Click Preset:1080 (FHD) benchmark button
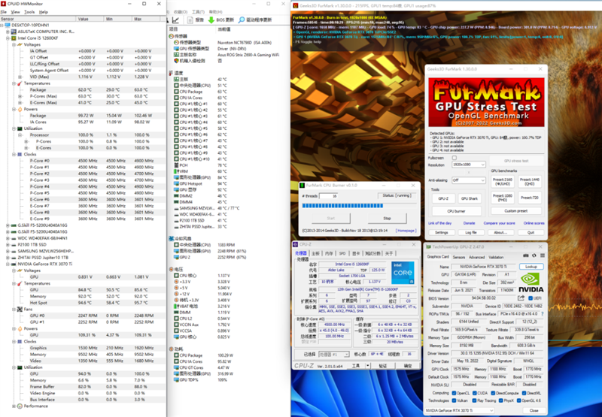 tap(503, 198)
